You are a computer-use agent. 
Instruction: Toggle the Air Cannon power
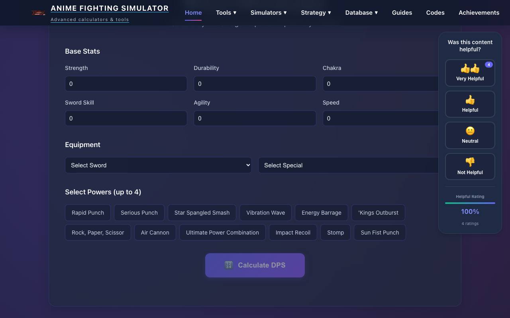[x=155, y=233]
